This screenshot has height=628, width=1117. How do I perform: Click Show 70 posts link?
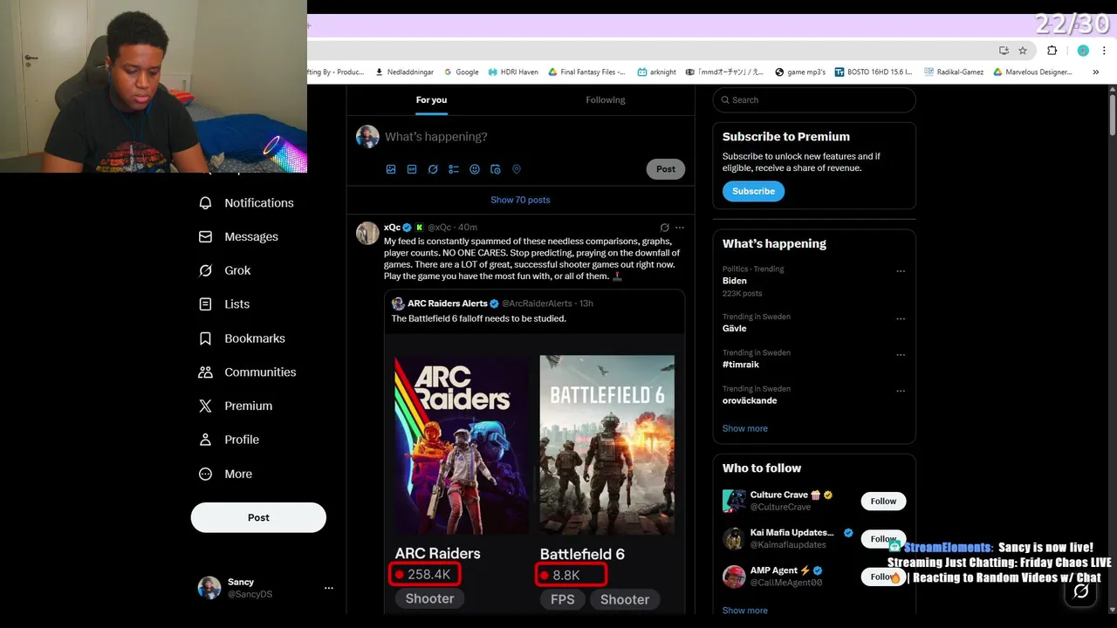(520, 200)
